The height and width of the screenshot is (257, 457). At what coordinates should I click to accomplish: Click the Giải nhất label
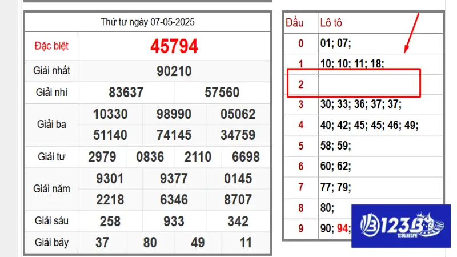51,70
